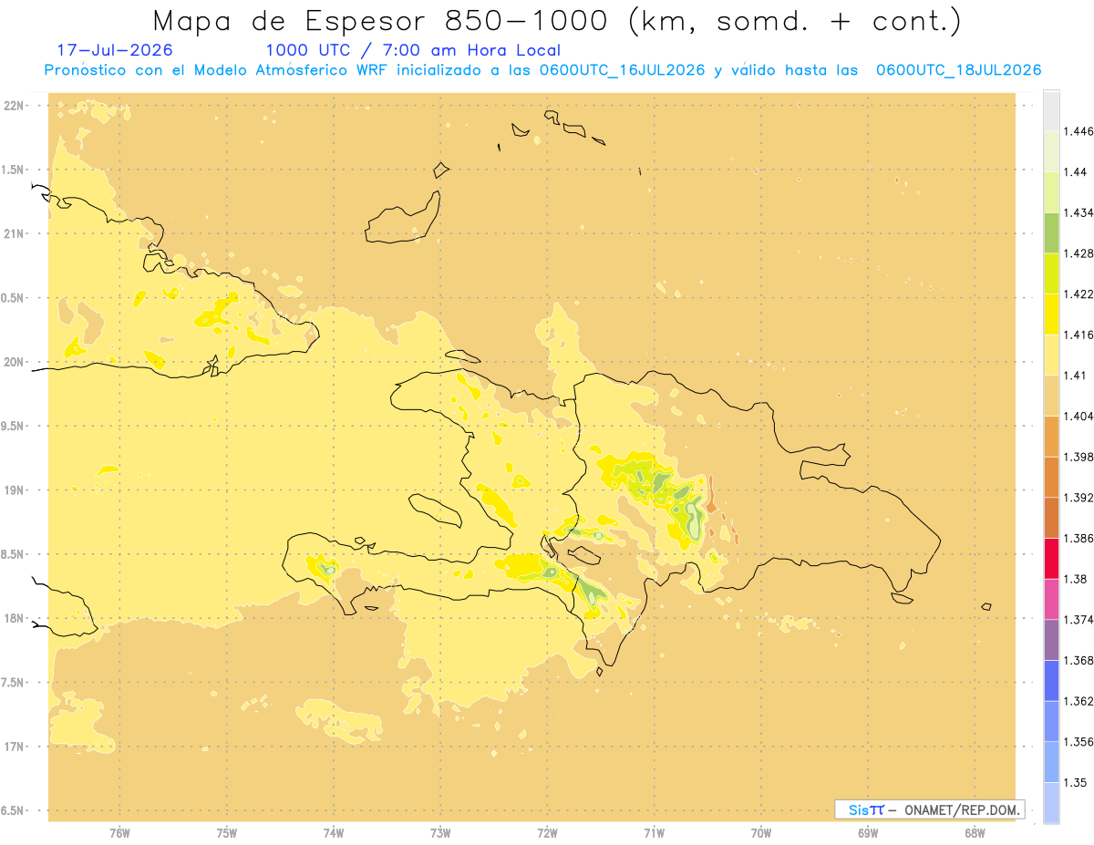Click the 71W longitude label
The image size is (1094, 845).
[654, 833]
